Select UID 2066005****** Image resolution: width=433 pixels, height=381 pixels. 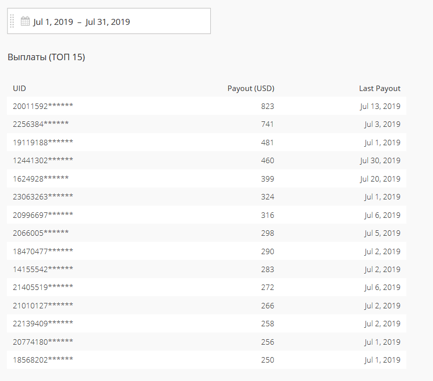click(41, 233)
